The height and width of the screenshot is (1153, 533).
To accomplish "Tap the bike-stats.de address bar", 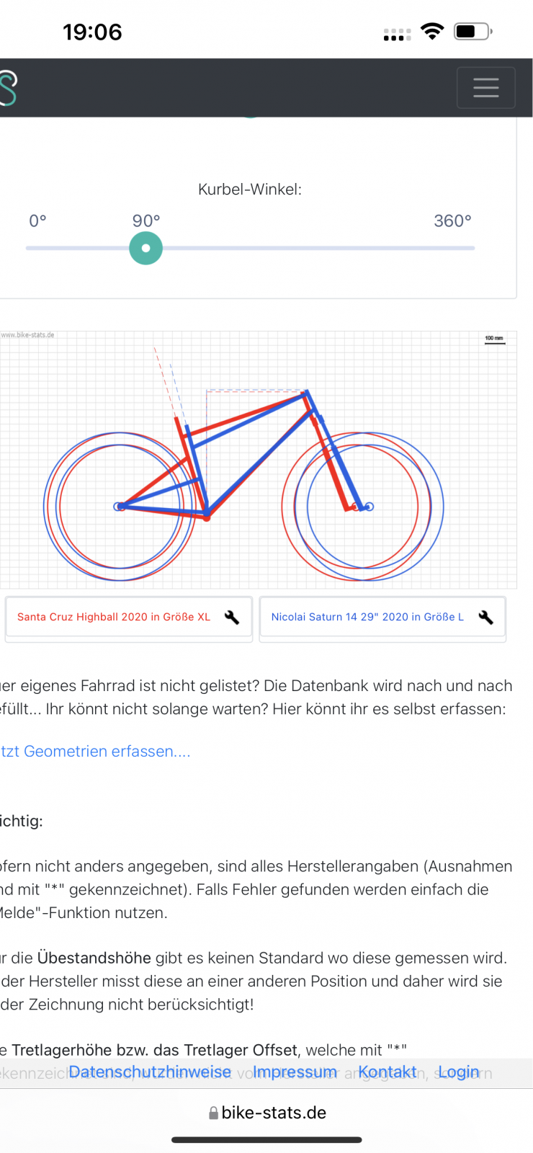I will coord(267,1113).
